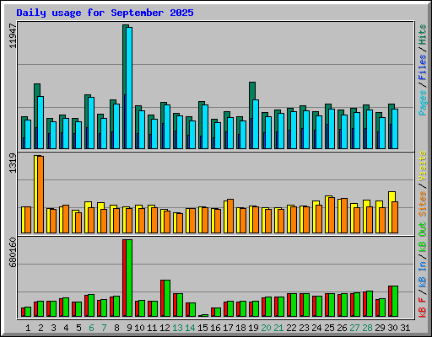Click the green kB Out bar for day 30
432x337 pixels.
395,302
